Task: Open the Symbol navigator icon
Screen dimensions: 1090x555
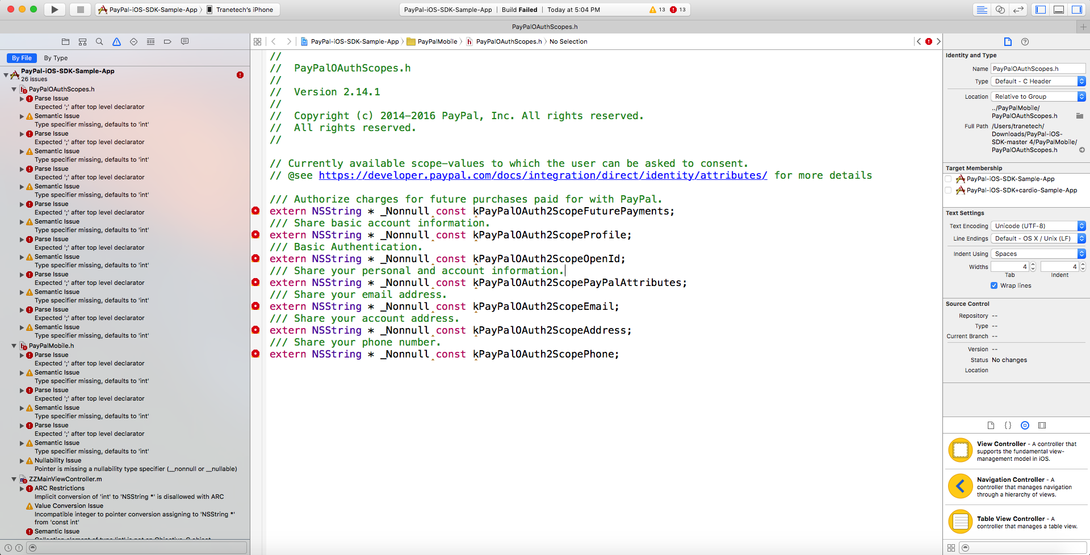Action: pos(82,41)
